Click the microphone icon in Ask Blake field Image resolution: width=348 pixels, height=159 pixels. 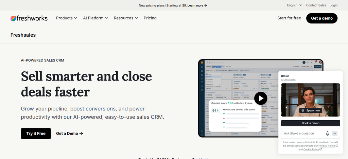[327, 134]
